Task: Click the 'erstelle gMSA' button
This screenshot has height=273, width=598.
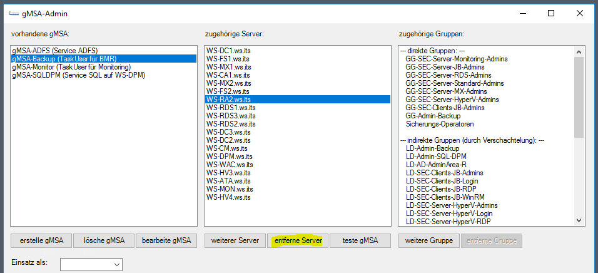Action: [41, 240]
